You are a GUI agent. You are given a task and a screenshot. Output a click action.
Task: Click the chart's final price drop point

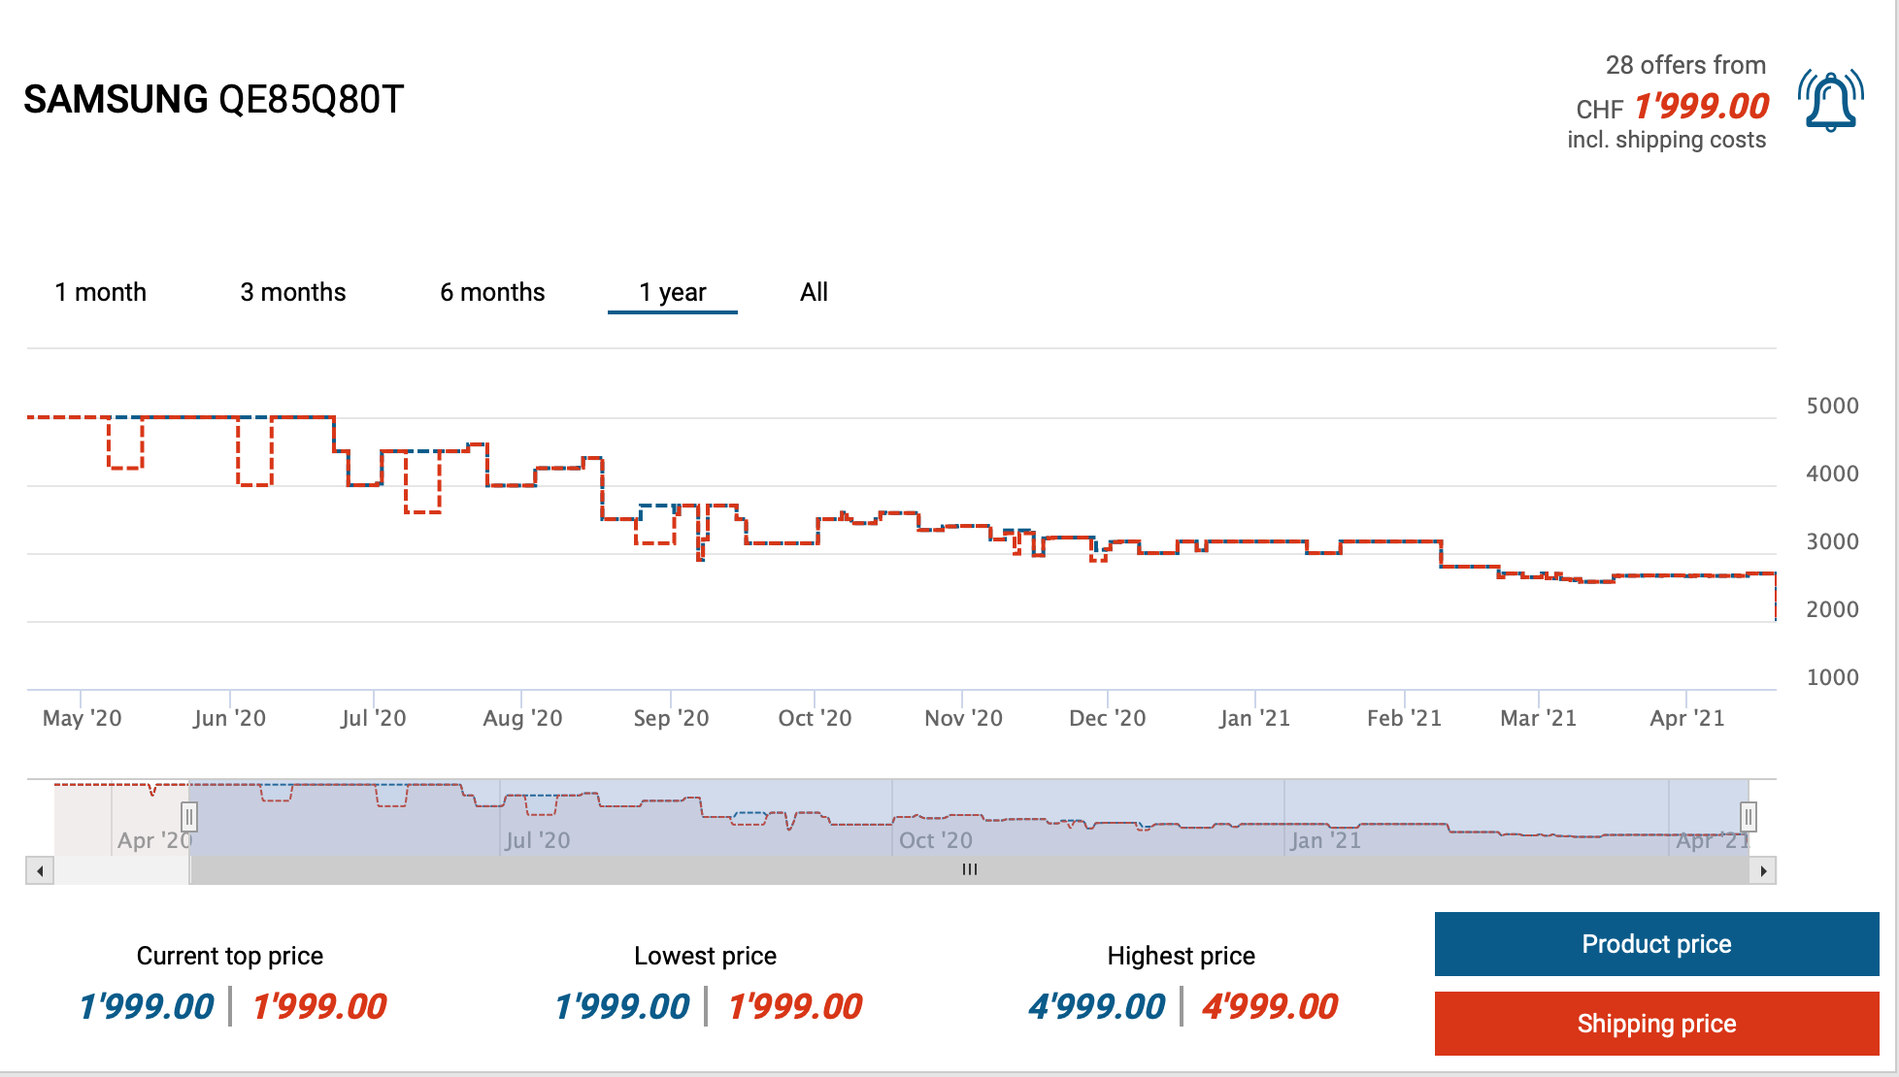(x=1775, y=618)
